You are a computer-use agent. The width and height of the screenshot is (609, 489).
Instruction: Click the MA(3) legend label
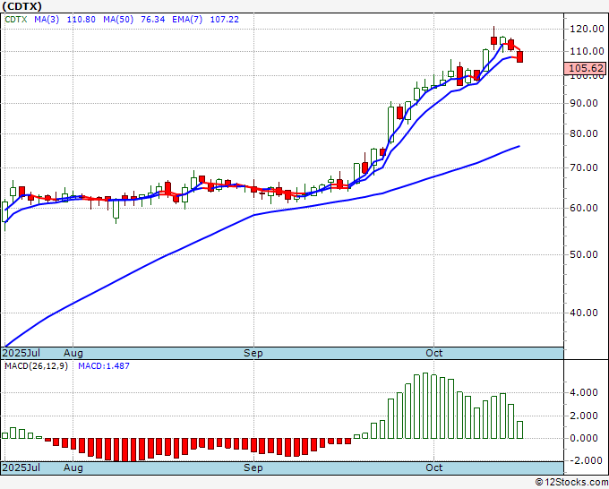point(47,20)
